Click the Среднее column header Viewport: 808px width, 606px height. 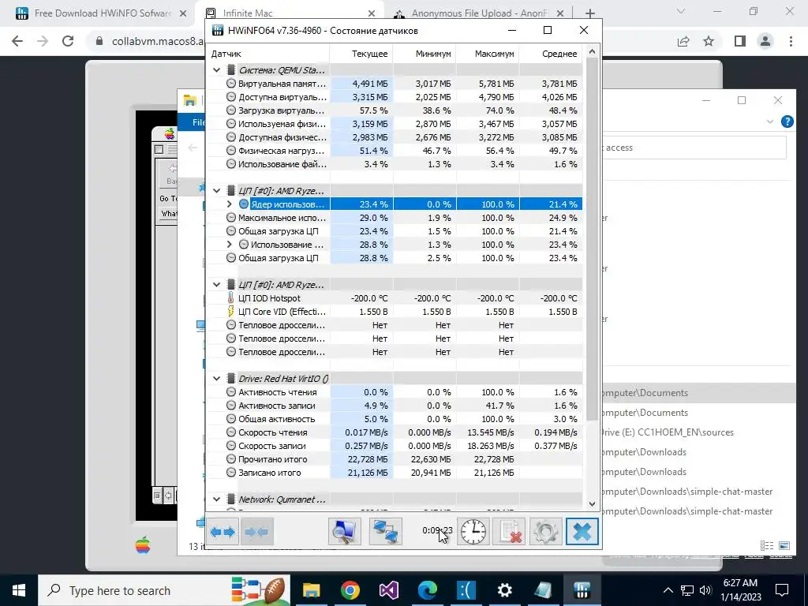[552, 54]
